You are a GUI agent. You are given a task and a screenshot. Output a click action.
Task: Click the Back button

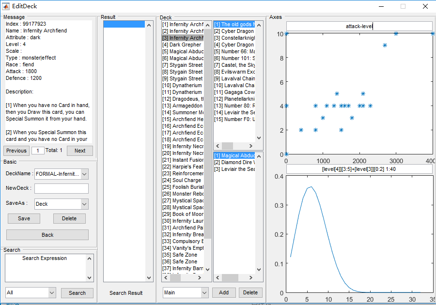47,235
